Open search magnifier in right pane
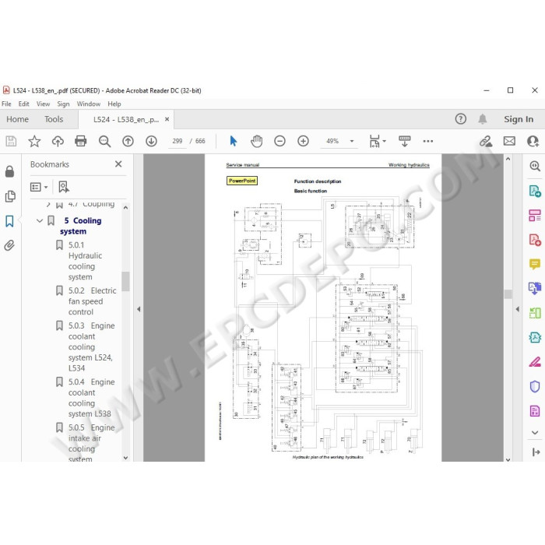The height and width of the screenshot is (545, 545). (535, 166)
